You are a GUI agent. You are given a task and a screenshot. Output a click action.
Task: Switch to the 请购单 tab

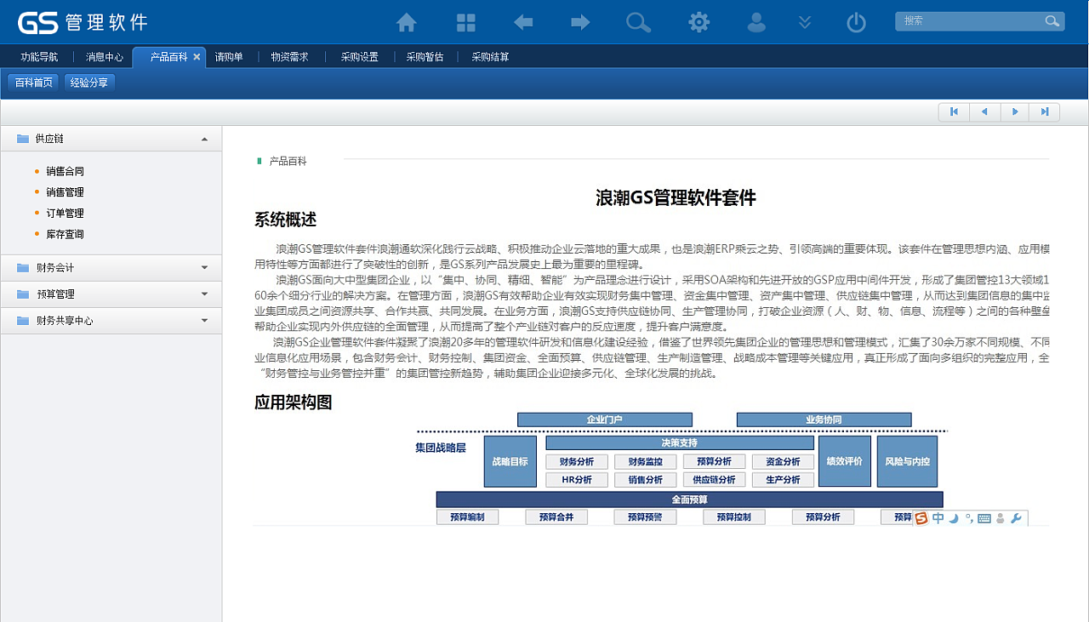point(230,56)
